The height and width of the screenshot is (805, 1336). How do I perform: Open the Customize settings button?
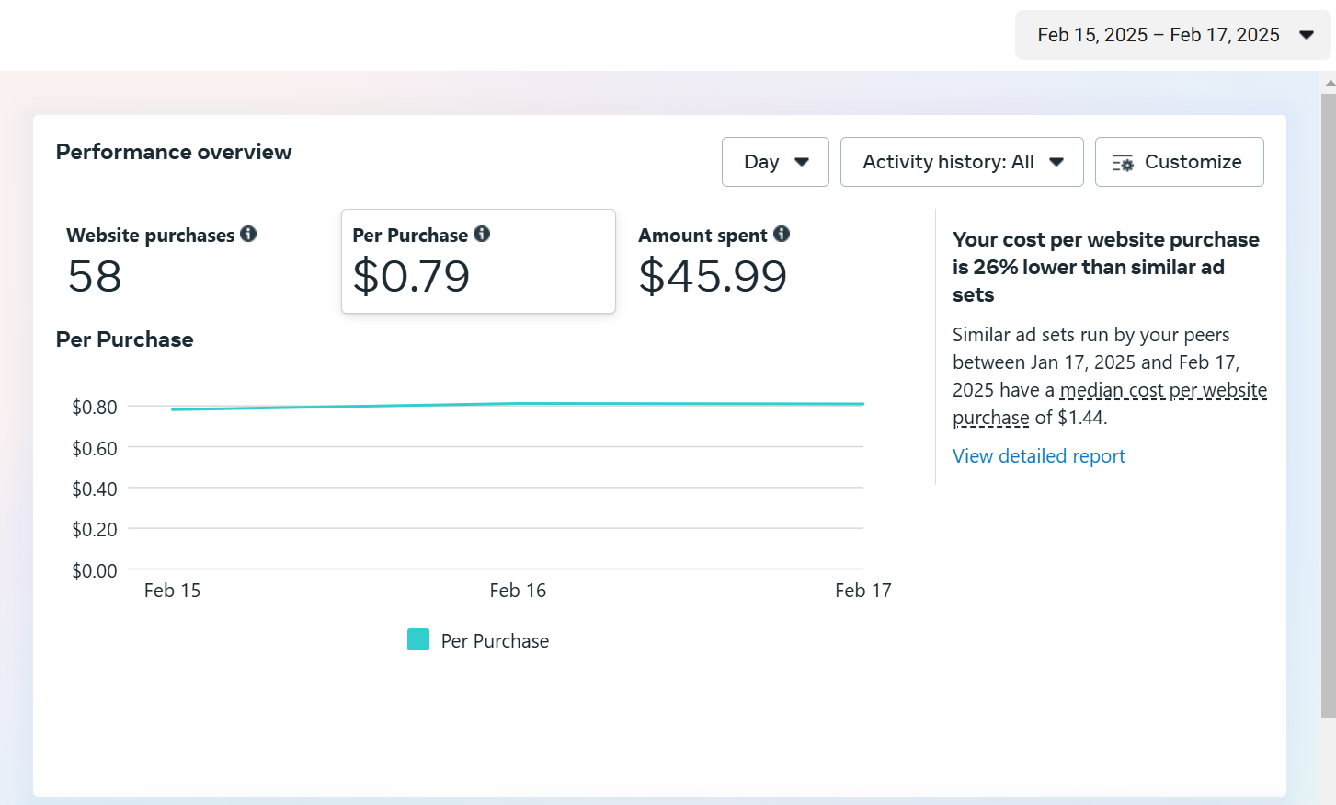point(1179,162)
